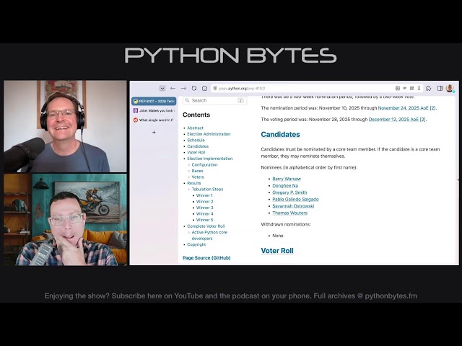Open Page Source (GitHub) link
462x346 pixels.
[x=206, y=258]
